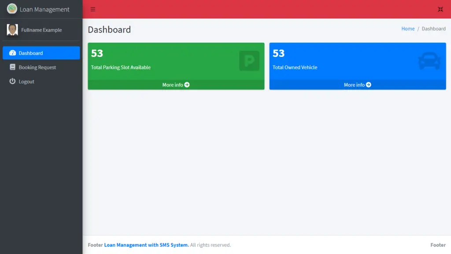Click the user avatar photo
This screenshot has height=254, width=451.
12,30
